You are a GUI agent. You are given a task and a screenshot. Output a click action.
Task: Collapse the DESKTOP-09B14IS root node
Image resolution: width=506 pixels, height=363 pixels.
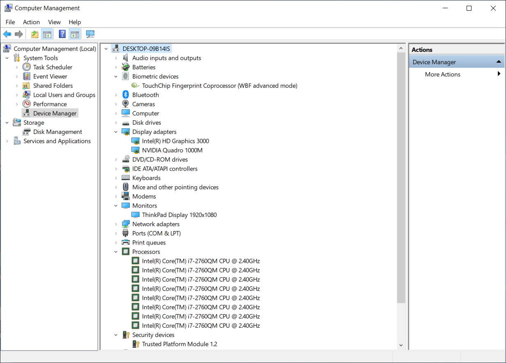click(x=106, y=49)
